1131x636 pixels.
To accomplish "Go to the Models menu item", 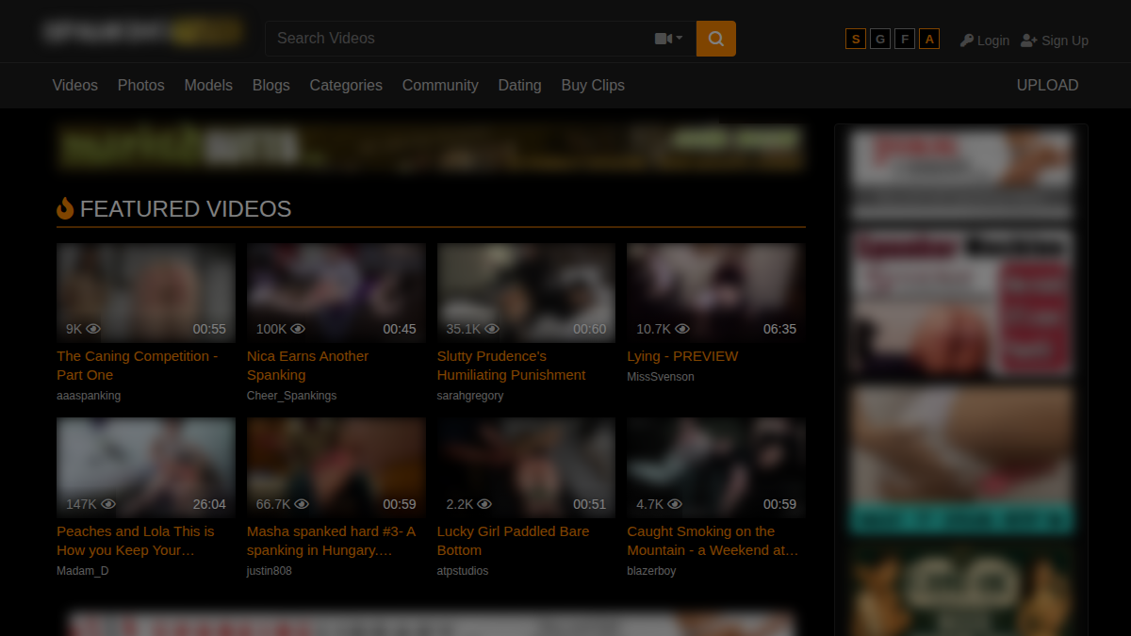I will (x=208, y=85).
